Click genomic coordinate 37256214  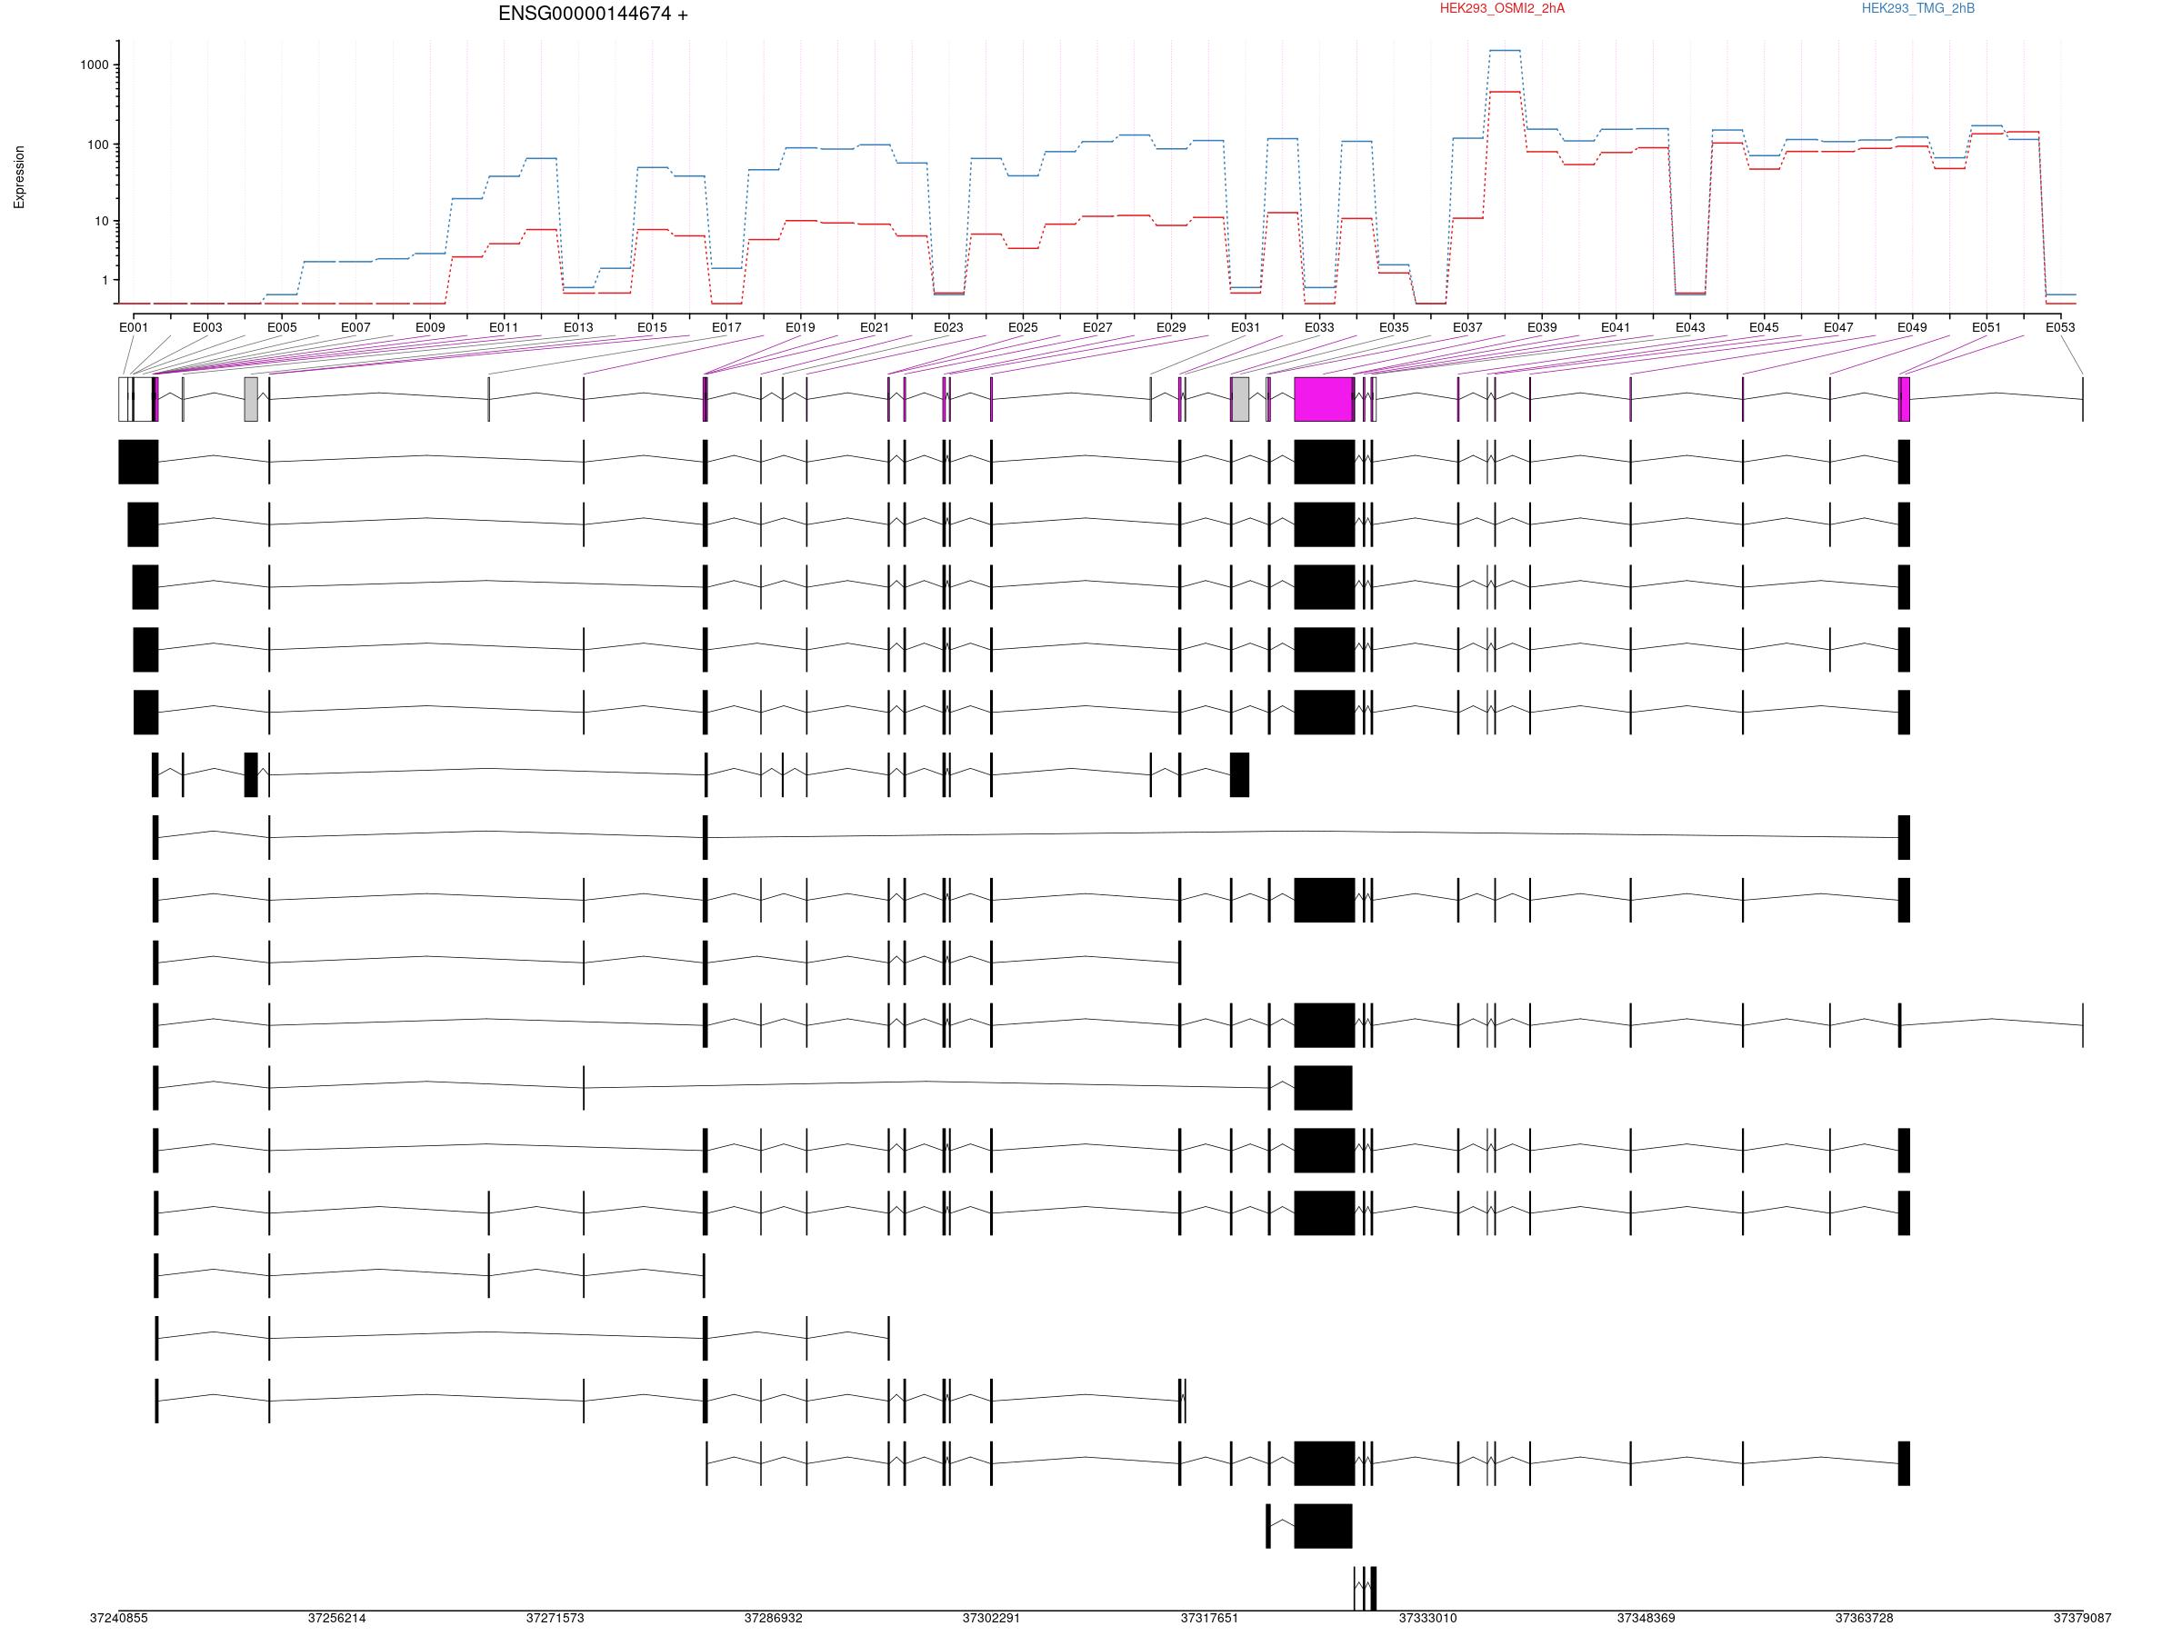pyautogui.click(x=336, y=1618)
